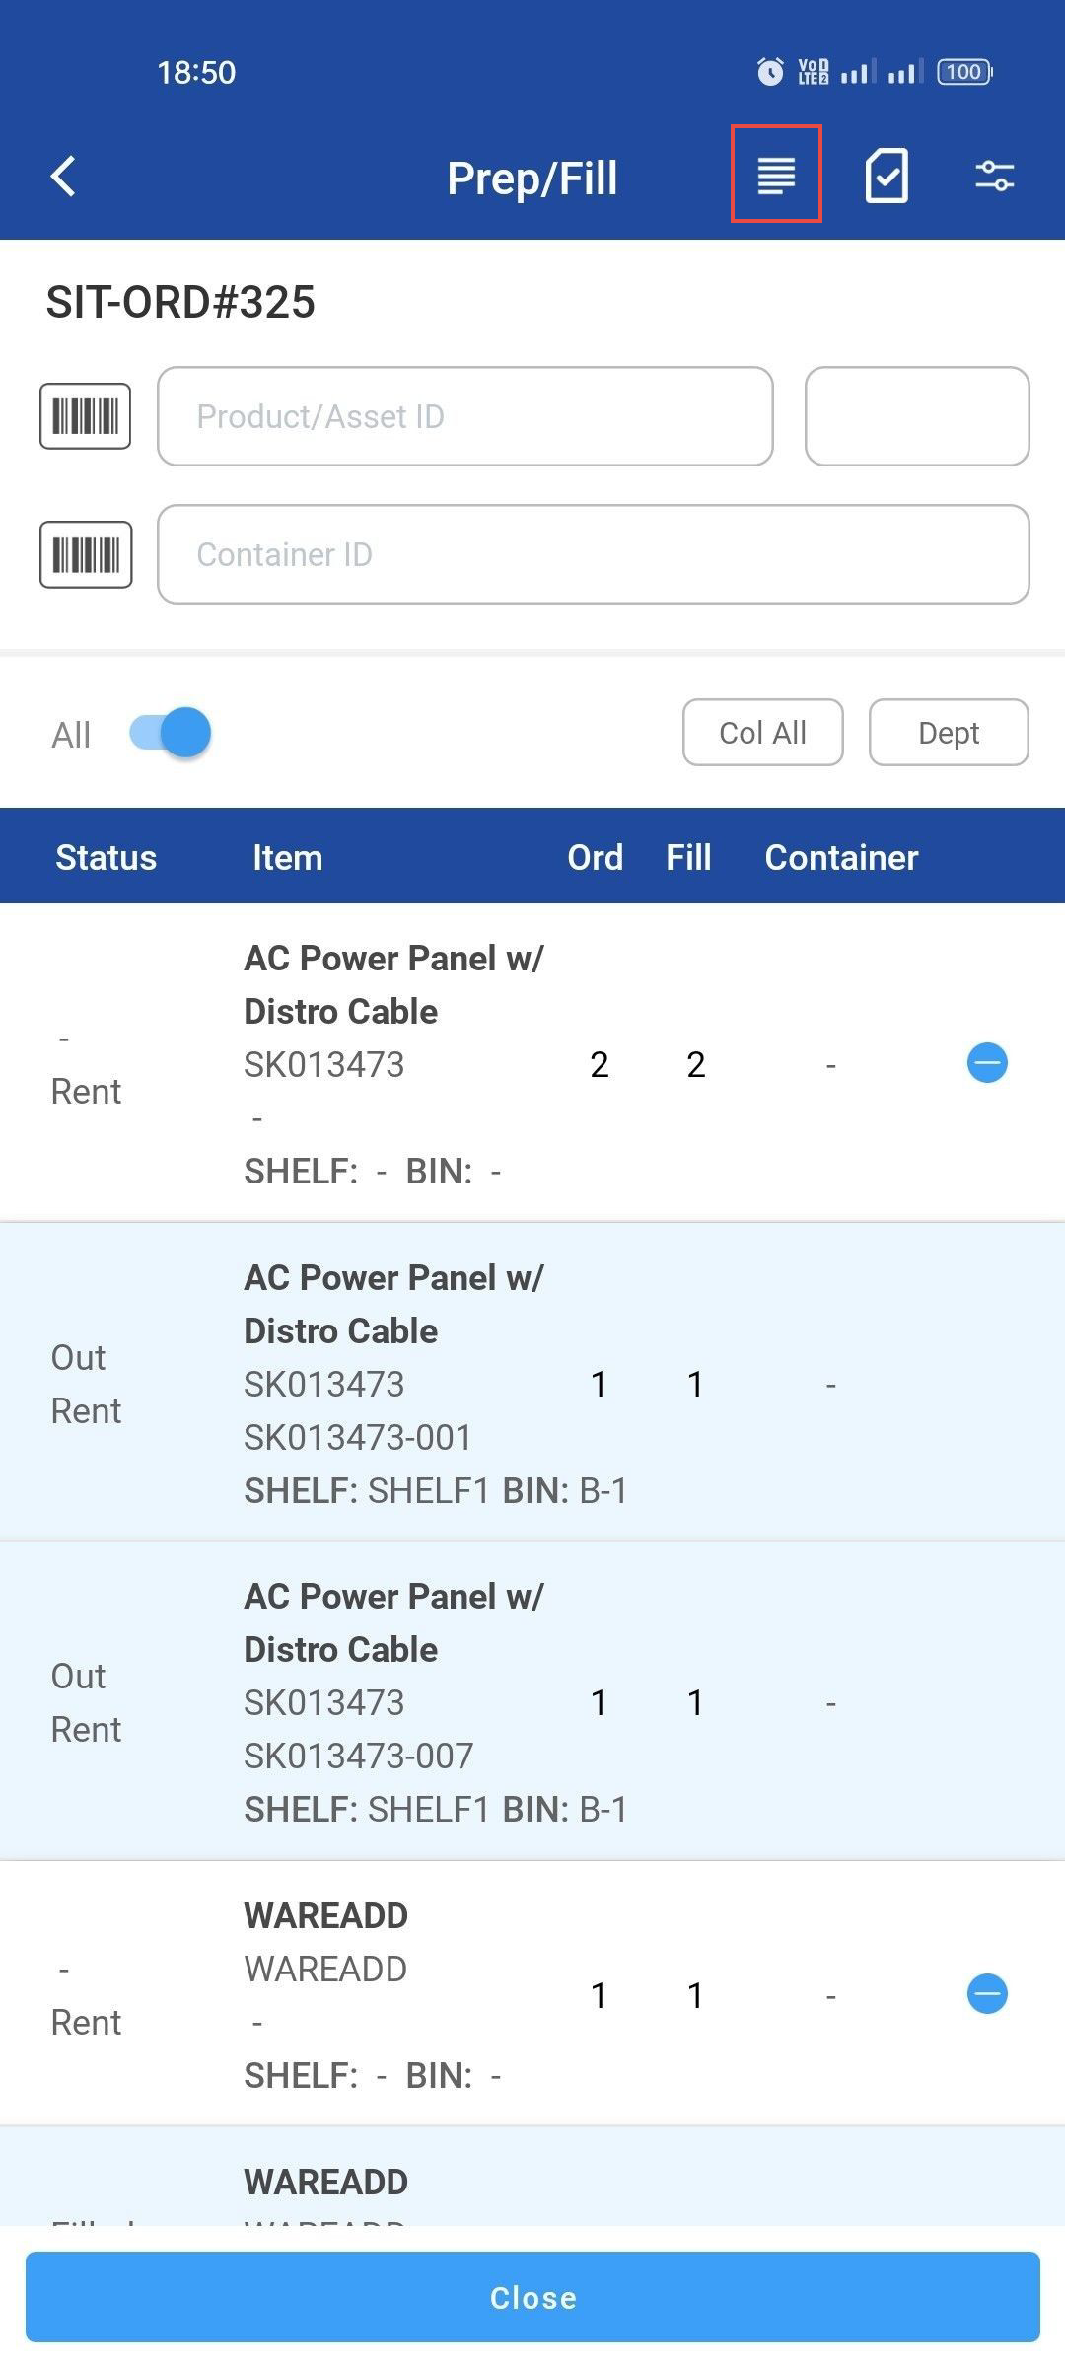Open the highlighted list view icon
This screenshot has width=1065, height=2367.
(x=774, y=178)
